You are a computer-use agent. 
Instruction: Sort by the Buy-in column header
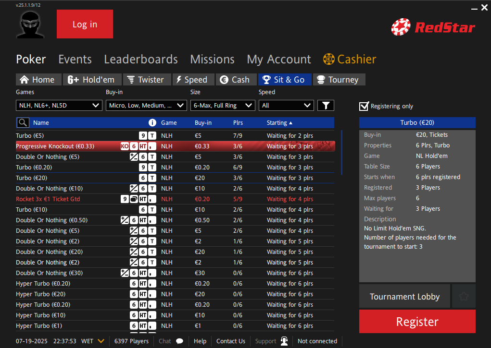click(203, 122)
